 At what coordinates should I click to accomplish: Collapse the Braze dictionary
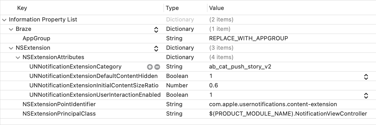tap(11, 29)
